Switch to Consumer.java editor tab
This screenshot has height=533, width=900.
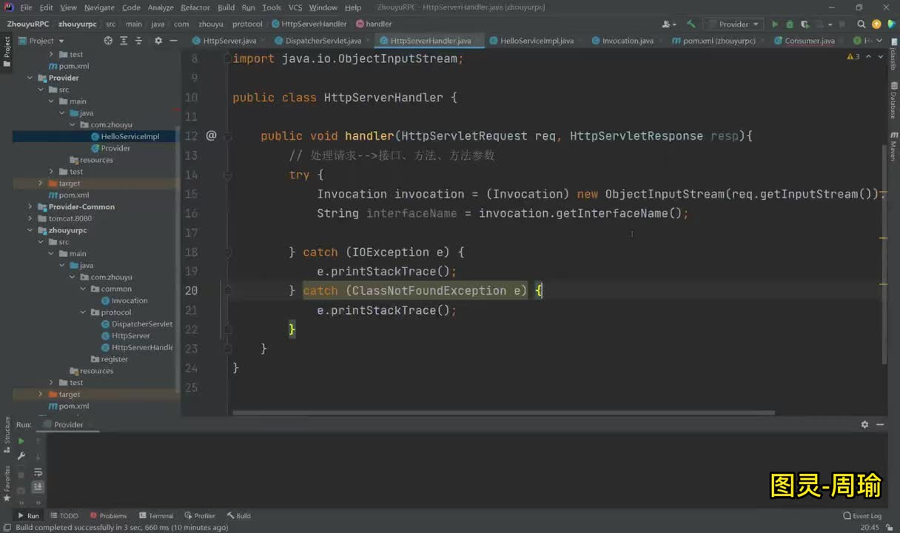pos(809,41)
